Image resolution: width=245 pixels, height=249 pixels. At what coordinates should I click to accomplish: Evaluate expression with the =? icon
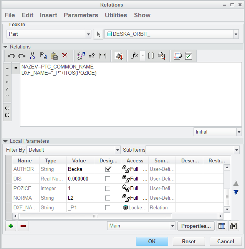[92, 56]
